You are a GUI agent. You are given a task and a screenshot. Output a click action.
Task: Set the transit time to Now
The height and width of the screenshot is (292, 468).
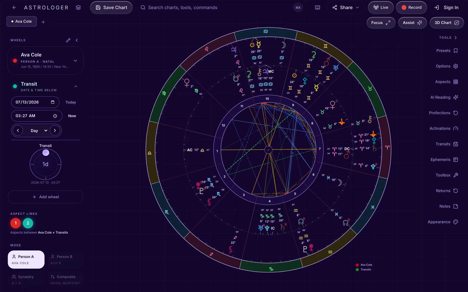72,116
